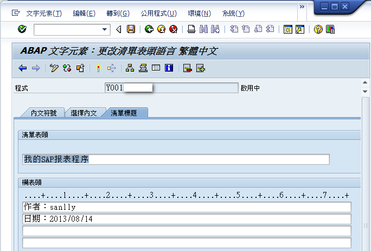
Task: Click the Find binoculars icon
Action: click(203, 29)
